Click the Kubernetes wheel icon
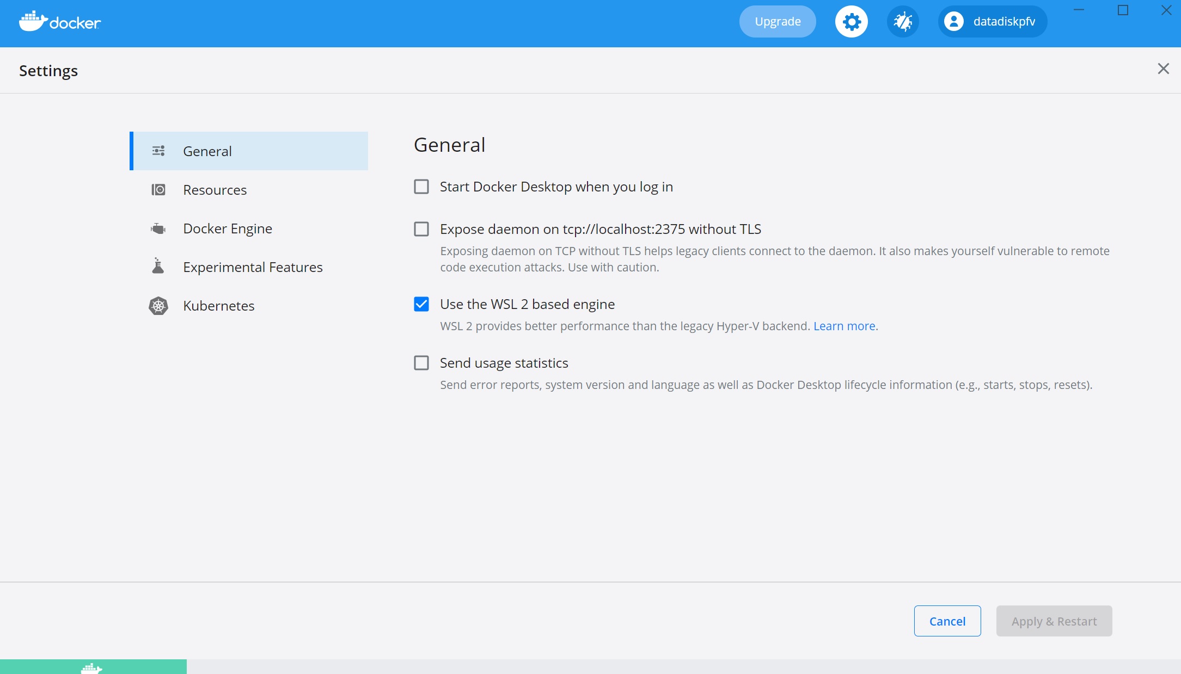 click(158, 306)
